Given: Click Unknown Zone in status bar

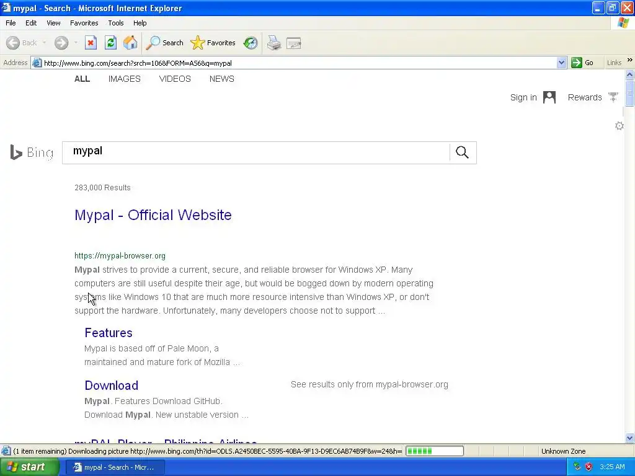Looking at the screenshot, I should tap(563, 451).
